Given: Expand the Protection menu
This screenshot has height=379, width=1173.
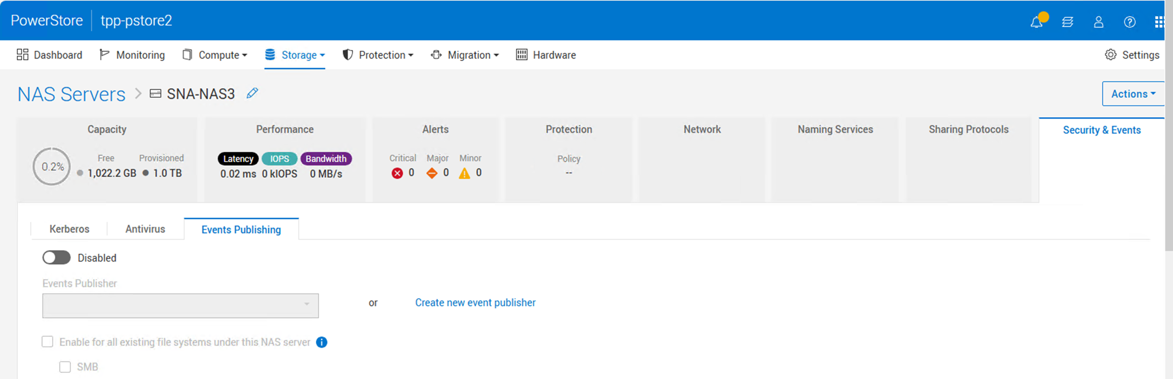Looking at the screenshot, I should pos(378,55).
